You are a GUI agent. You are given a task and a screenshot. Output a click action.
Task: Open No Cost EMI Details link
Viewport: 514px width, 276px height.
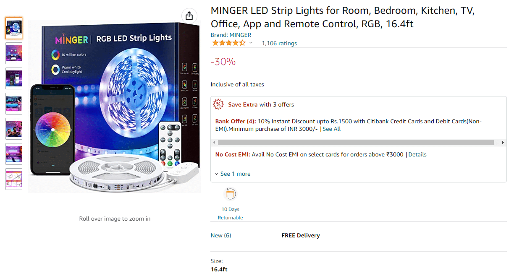coord(417,154)
